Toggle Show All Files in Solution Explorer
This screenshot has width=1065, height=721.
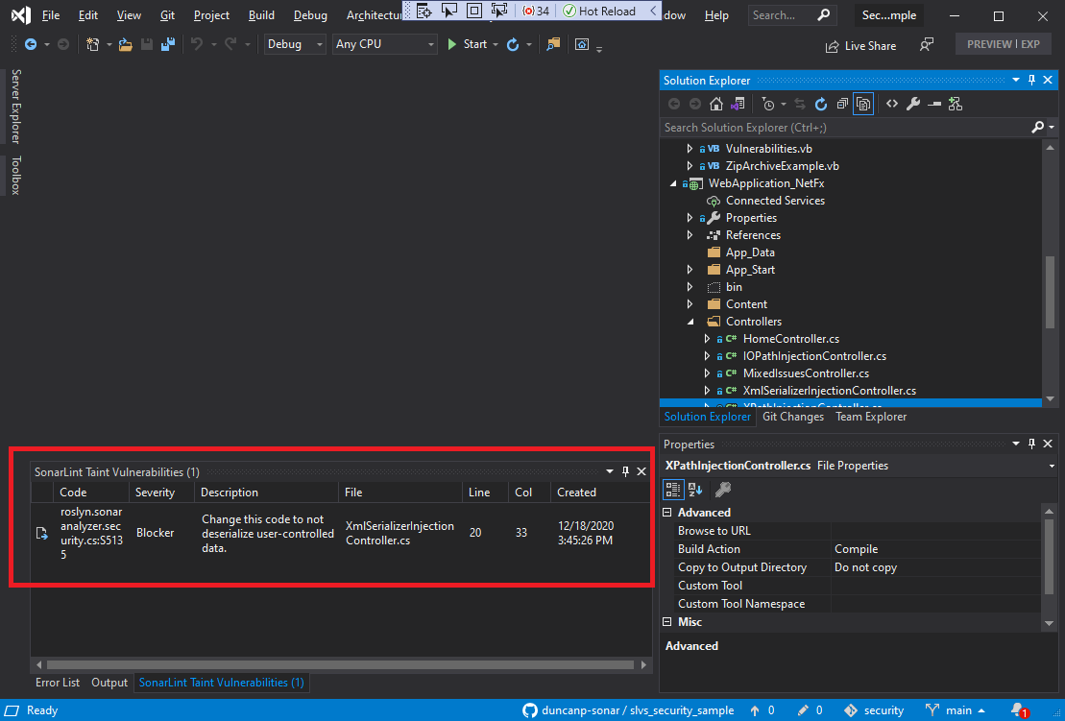tap(863, 104)
